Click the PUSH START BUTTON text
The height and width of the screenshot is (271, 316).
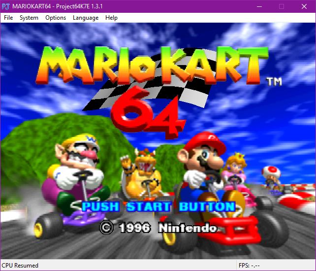click(158, 206)
